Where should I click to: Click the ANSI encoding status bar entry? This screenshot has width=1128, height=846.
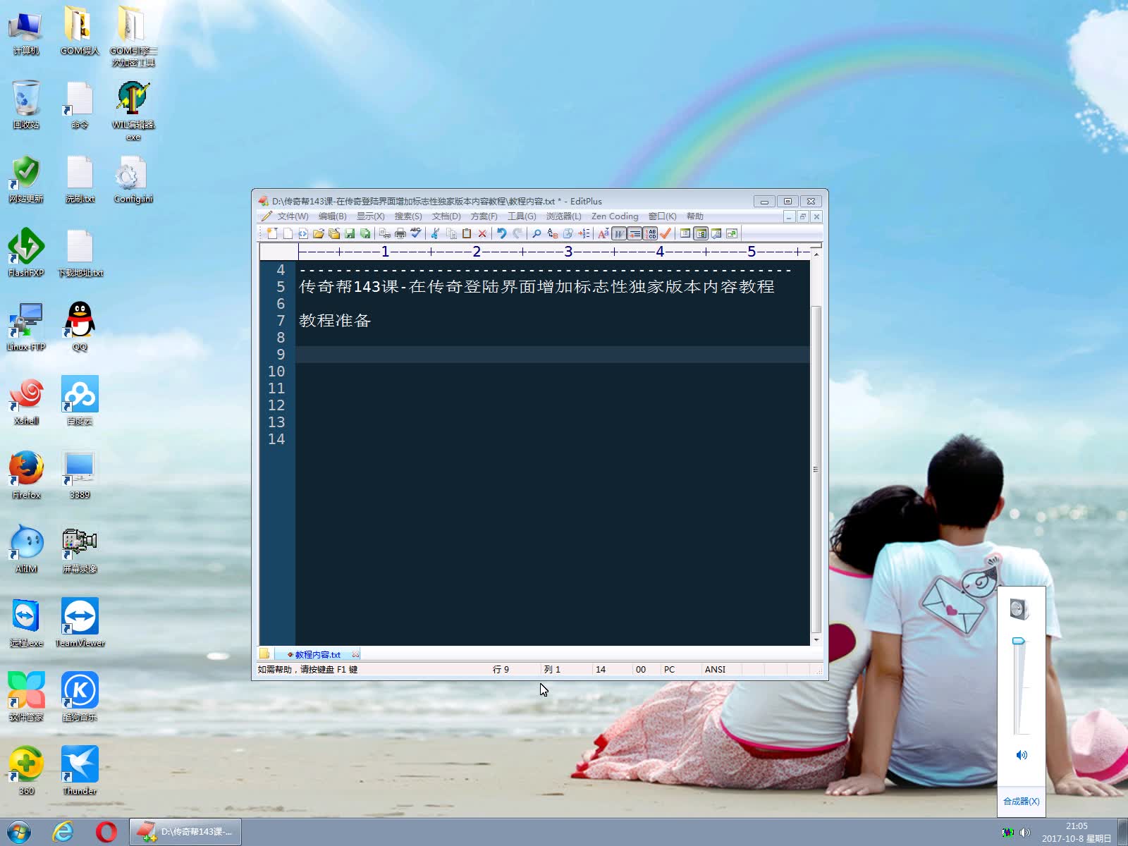pos(715,670)
